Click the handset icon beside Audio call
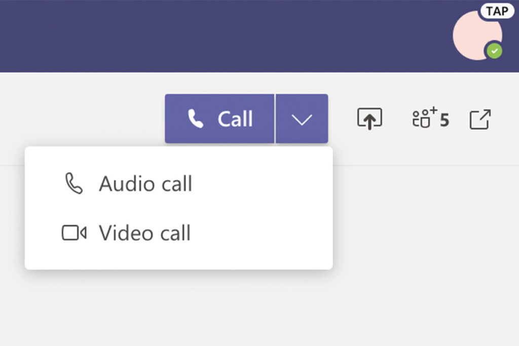The width and height of the screenshot is (519, 346). [x=73, y=183]
